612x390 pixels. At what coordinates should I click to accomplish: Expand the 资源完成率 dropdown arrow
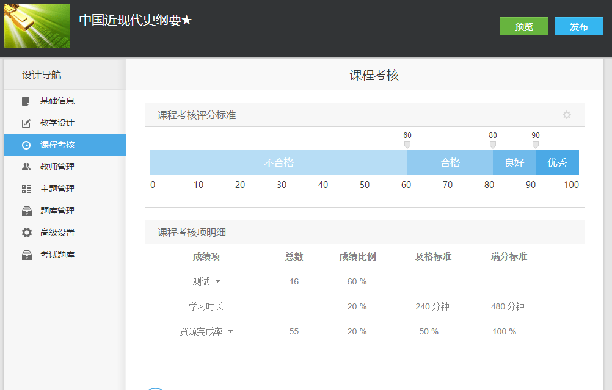tap(230, 332)
